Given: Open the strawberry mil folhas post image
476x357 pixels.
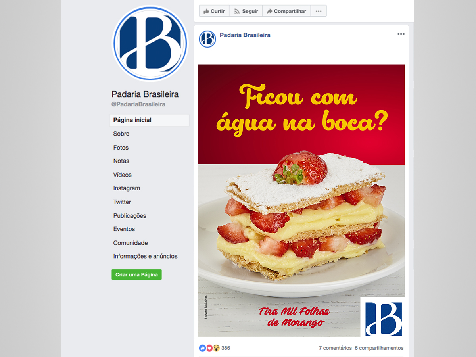Looking at the screenshot, I should coord(301,200).
